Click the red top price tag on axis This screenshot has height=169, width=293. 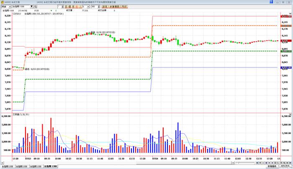(x=286, y=16)
